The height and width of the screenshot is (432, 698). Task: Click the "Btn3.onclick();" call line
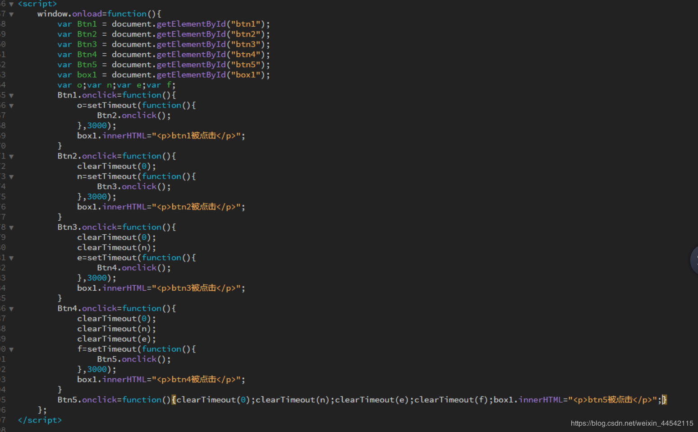[x=134, y=186]
